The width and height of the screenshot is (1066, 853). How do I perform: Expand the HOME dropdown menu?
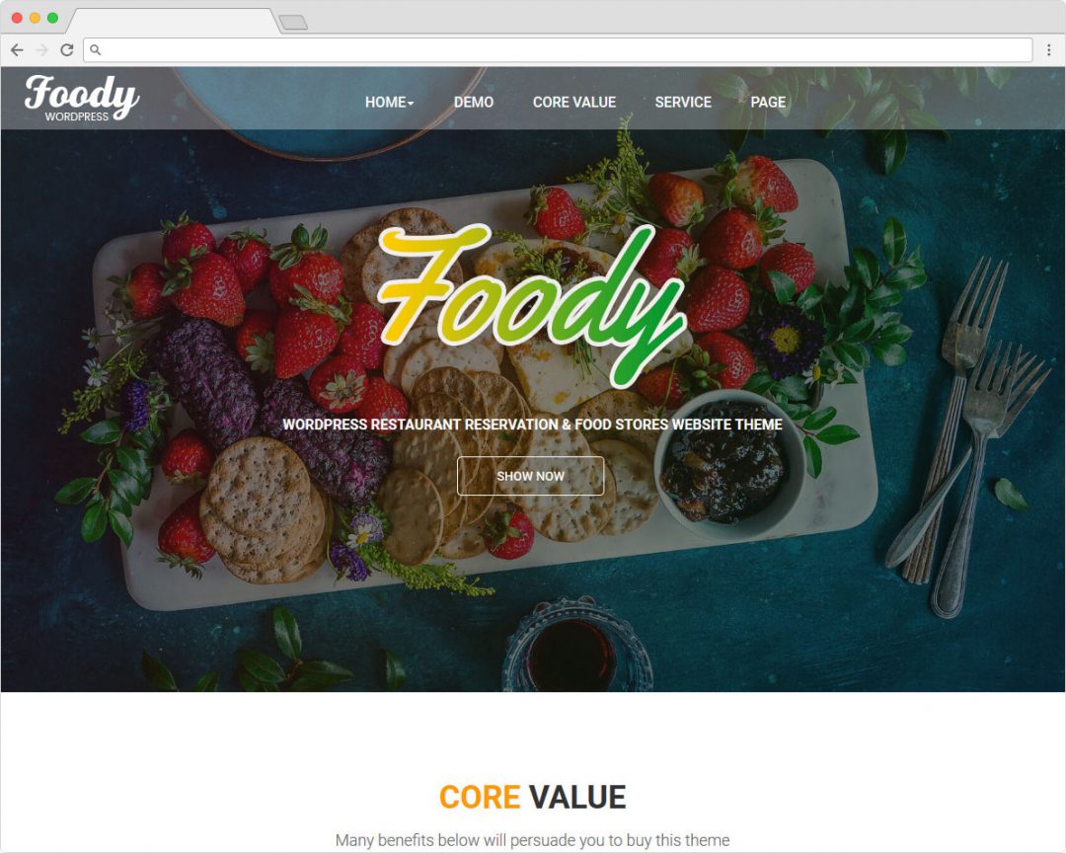click(389, 102)
